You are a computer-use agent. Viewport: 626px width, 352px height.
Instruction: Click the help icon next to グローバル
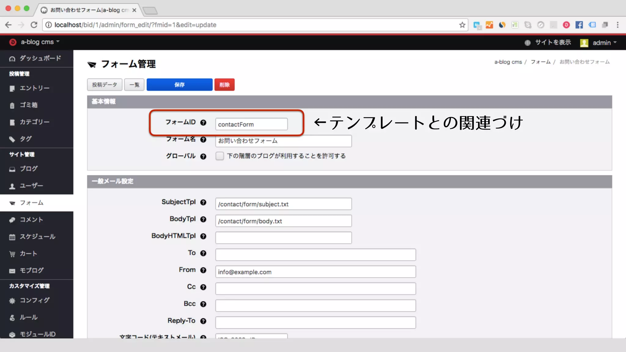tap(203, 156)
